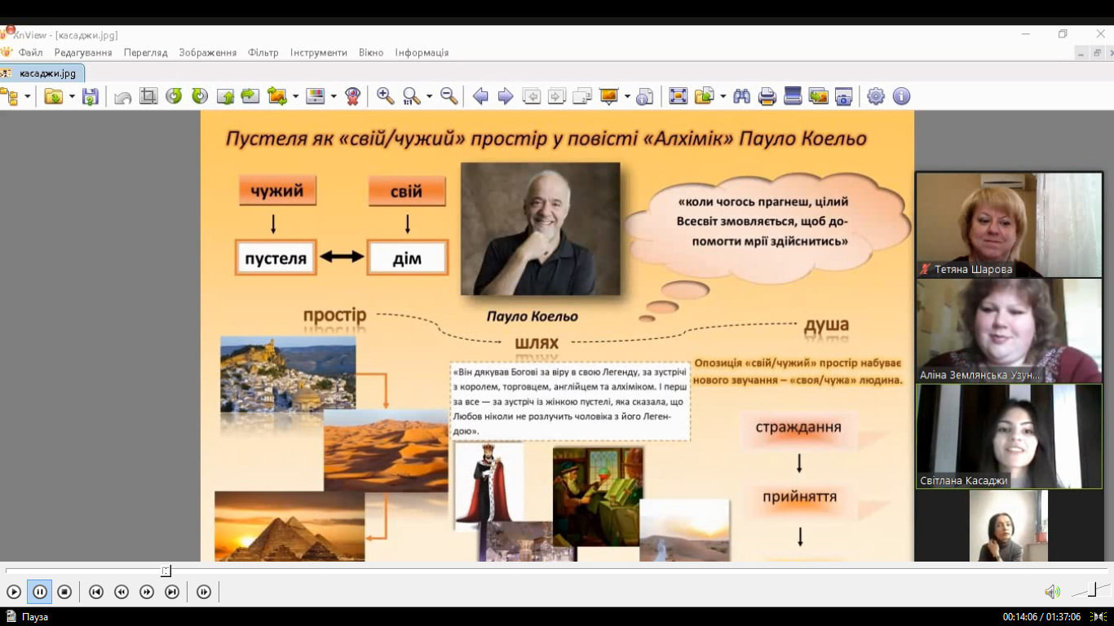Expand the color adjustment dropdown arrow
Image resolution: width=1114 pixels, height=626 pixels.
(334, 96)
